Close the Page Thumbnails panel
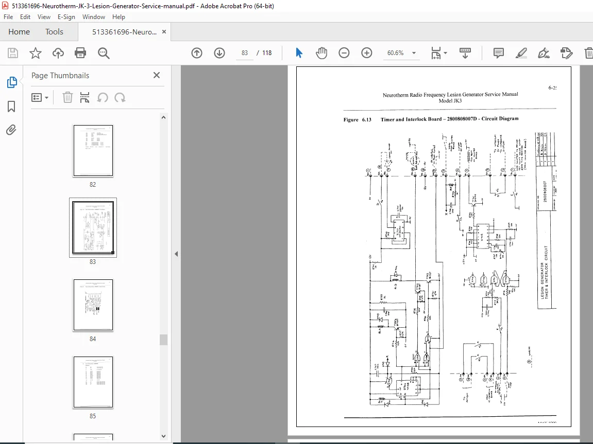This screenshot has width=593, height=444. click(x=157, y=75)
